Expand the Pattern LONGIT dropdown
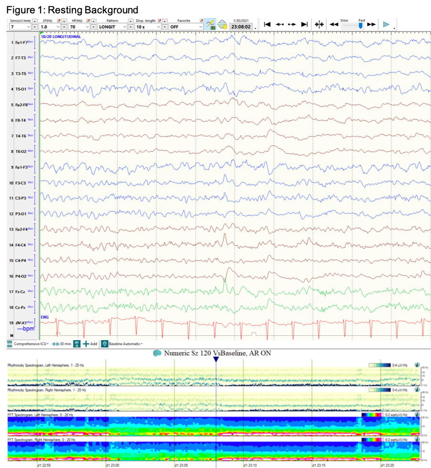Screen dimensions: 431x468 (125, 27)
